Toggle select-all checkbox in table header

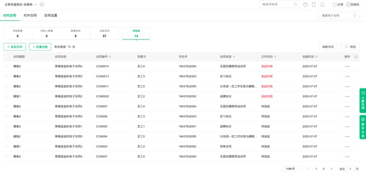[x=7, y=57]
